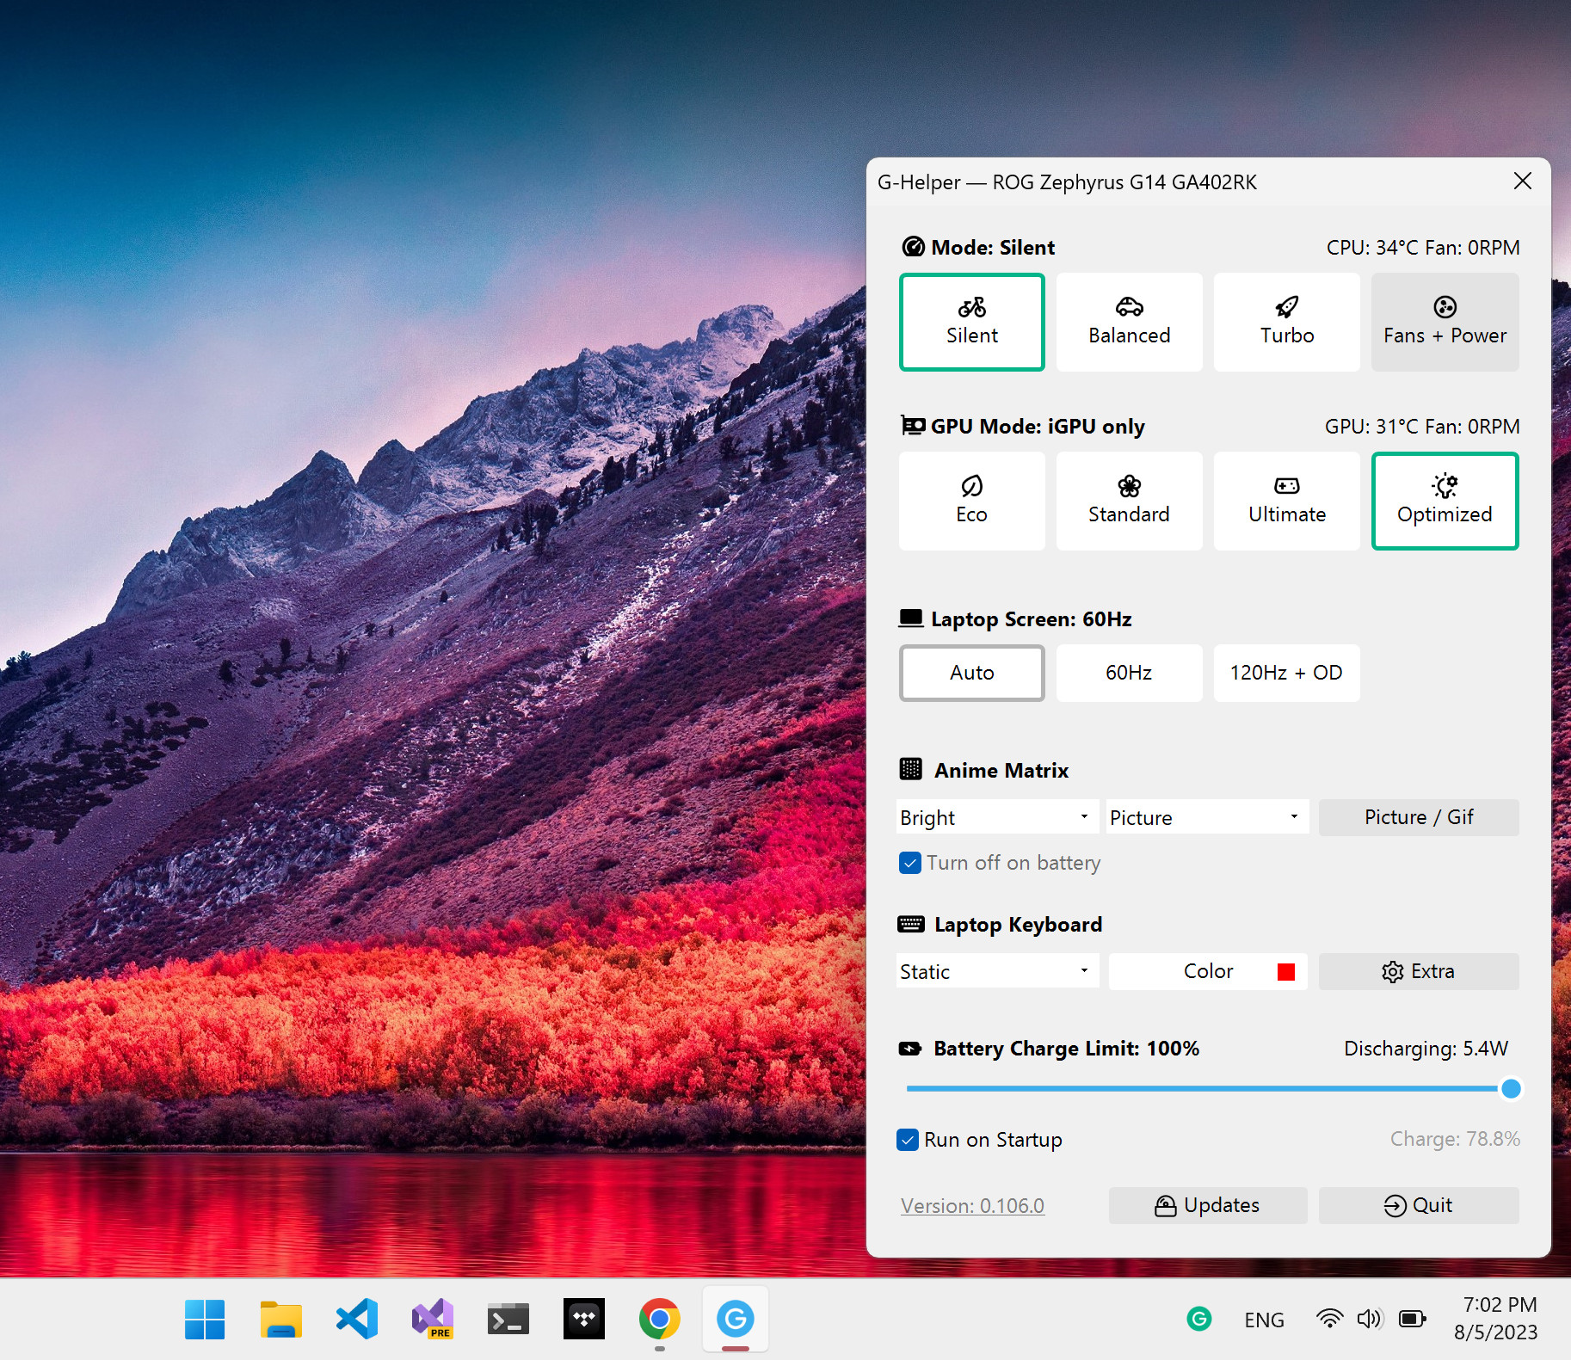Close the G-Helper window
Image resolution: width=1571 pixels, height=1360 pixels.
tap(1523, 181)
